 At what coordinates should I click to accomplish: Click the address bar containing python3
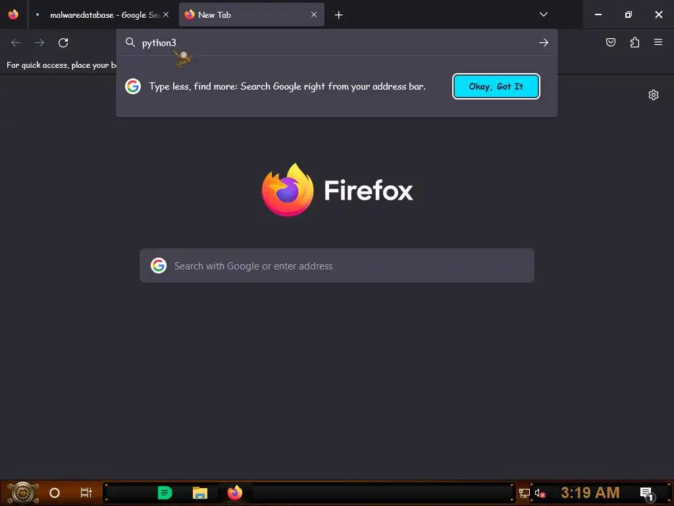(337, 43)
